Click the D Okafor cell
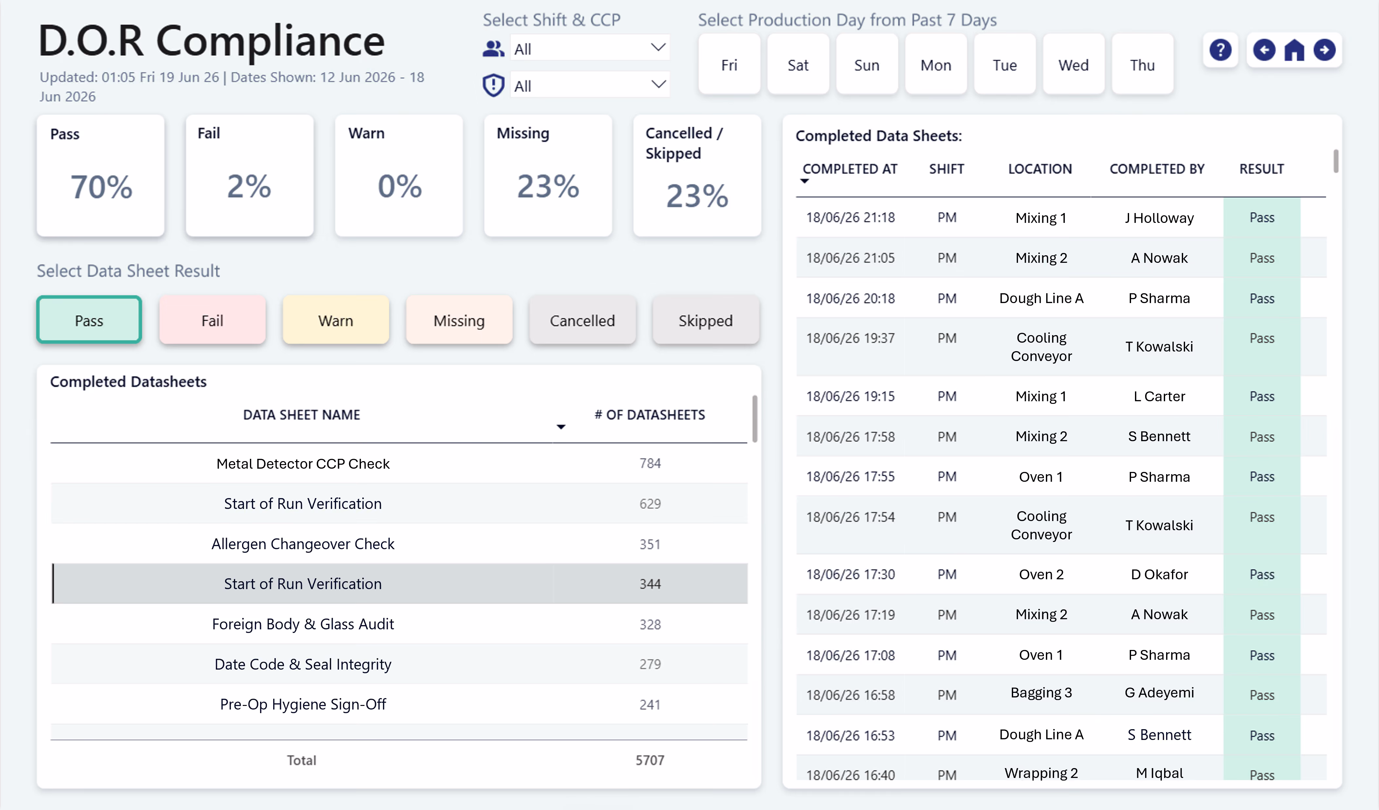Image resolution: width=1379 pixels, height=810 pixels. [1159, 574]
